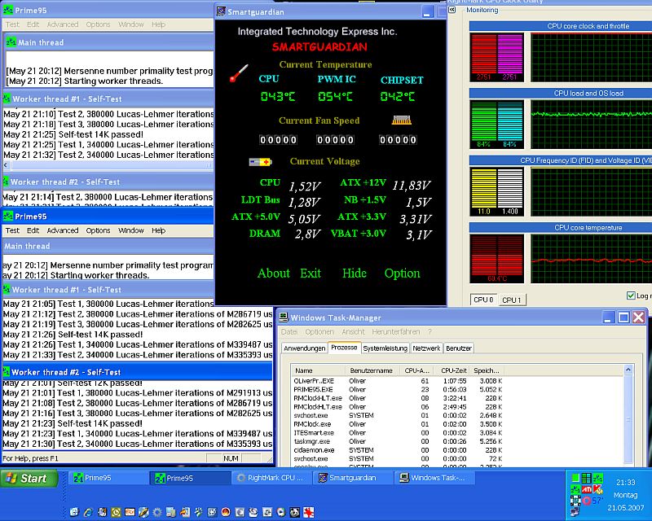Click Exit in Smartguardian
This screenshot has height=521, width=652.
(311, 273)
